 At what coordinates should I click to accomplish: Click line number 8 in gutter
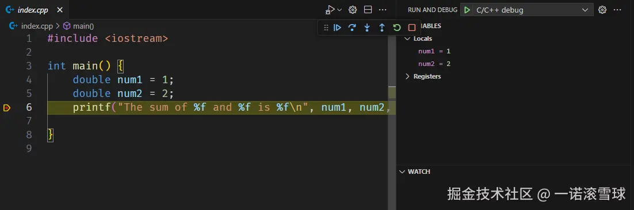29,135
